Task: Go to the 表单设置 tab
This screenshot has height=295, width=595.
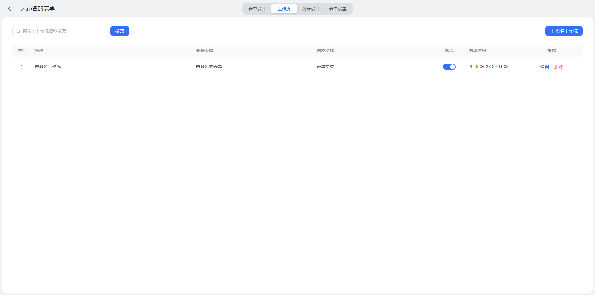Action: [x=338, y=9]
